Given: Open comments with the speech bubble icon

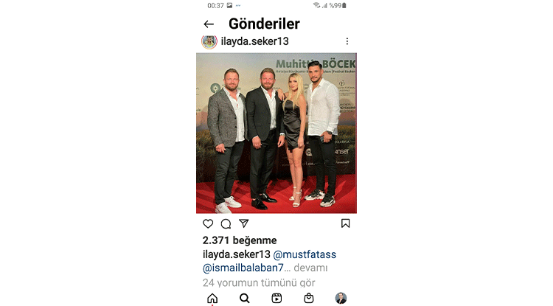Looking at the screenshot, I should coord(226,223).
